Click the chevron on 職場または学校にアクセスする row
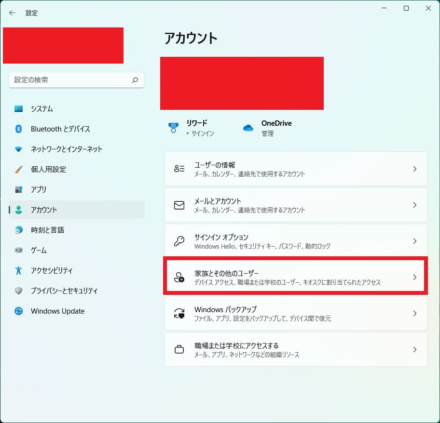 pos(415,349)
